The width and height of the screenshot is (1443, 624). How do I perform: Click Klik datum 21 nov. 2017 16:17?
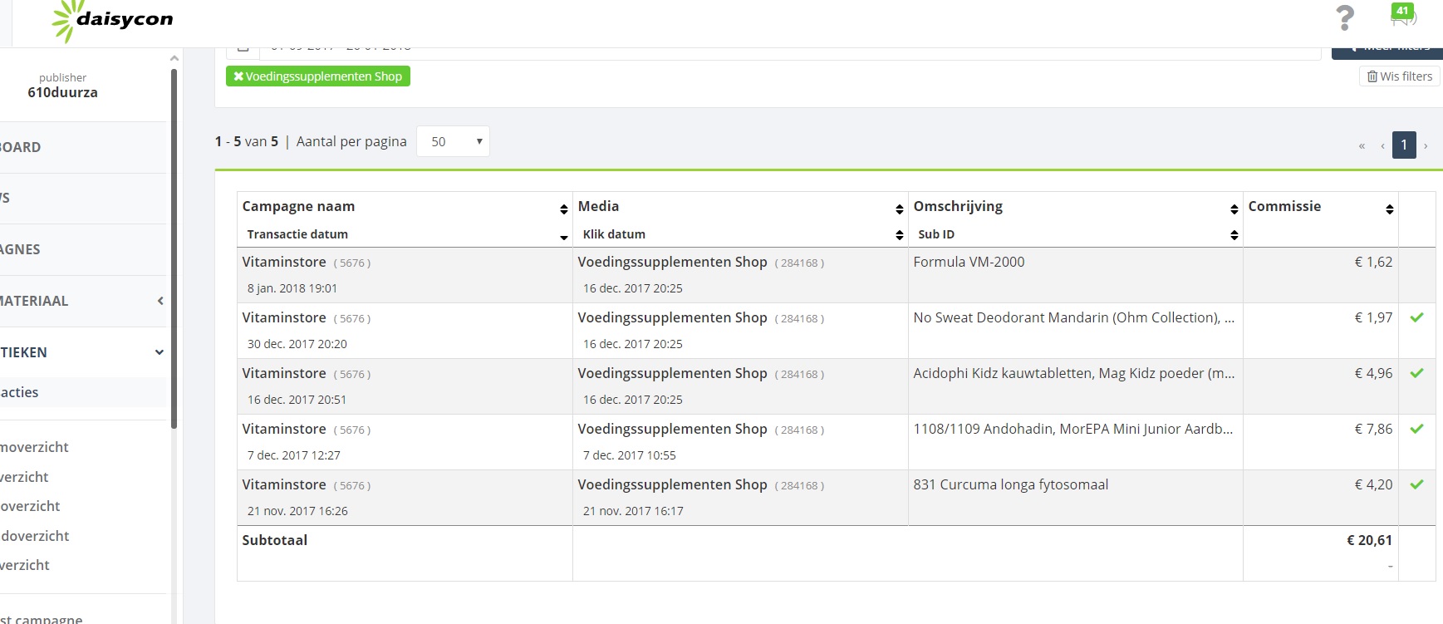(x=633, y=511)
